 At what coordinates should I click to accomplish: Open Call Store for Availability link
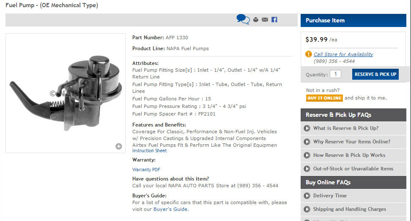pos(343,54)
